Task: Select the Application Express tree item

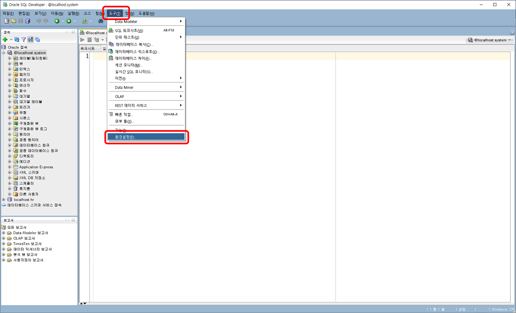Action: click(36, 167)
